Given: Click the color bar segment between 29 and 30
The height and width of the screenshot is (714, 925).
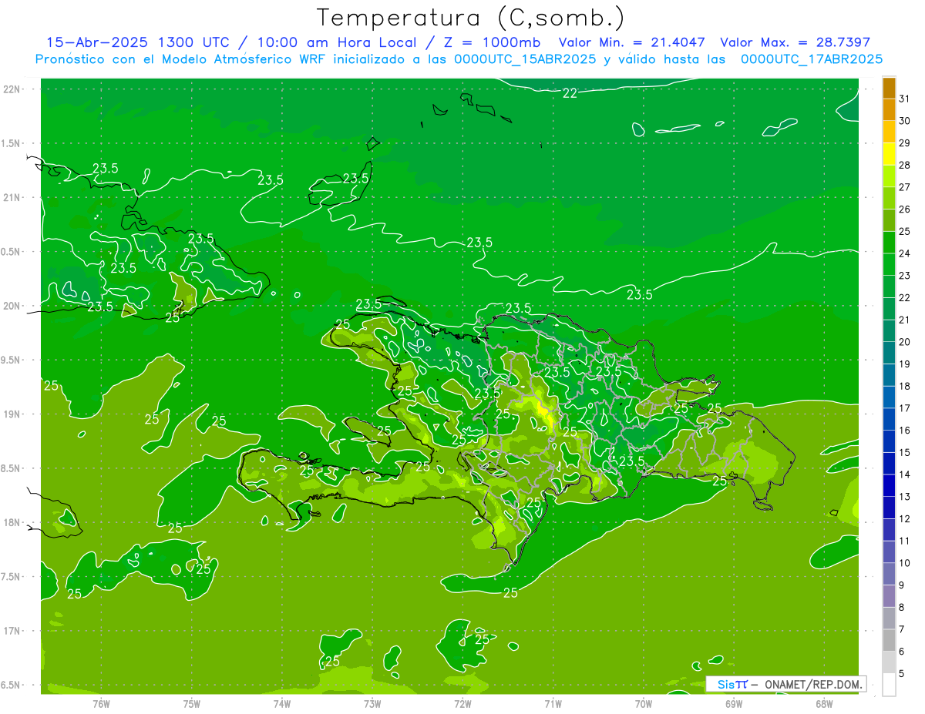Looking at the screenshot, I should pyautogui.click(x=889, y=132).
